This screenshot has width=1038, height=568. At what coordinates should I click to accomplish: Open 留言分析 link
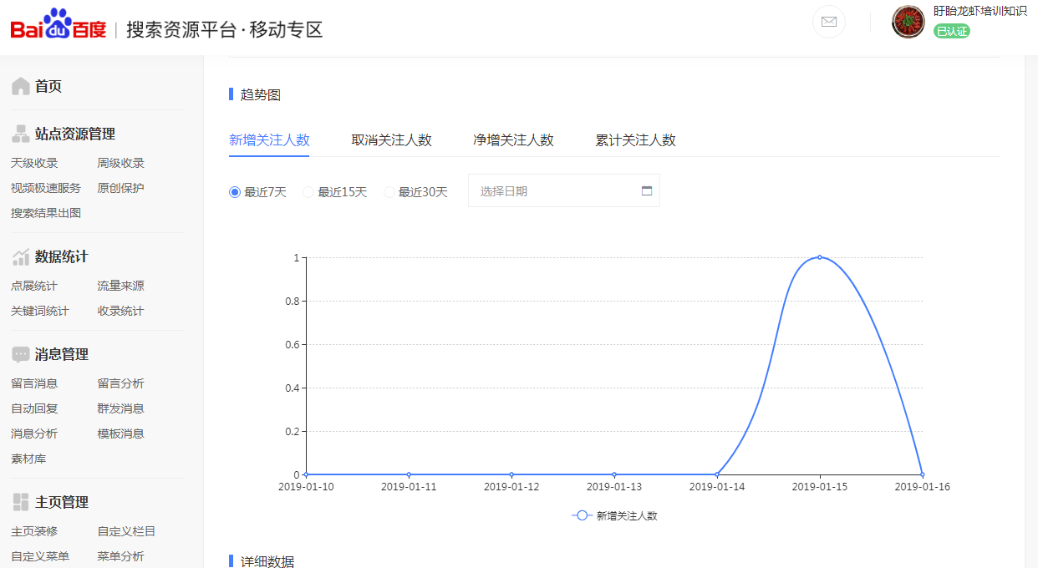(120, 383)
